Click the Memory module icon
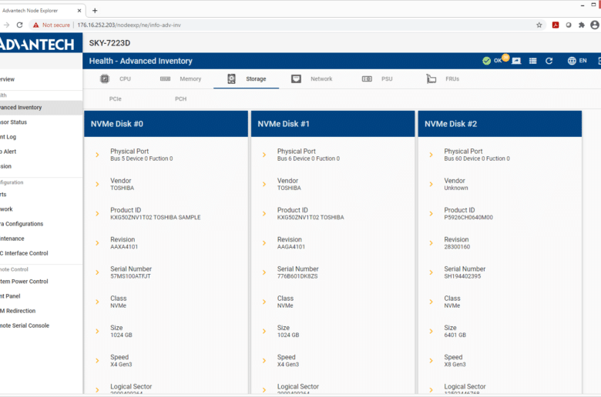601x397 pixels. tap(165, 79)
